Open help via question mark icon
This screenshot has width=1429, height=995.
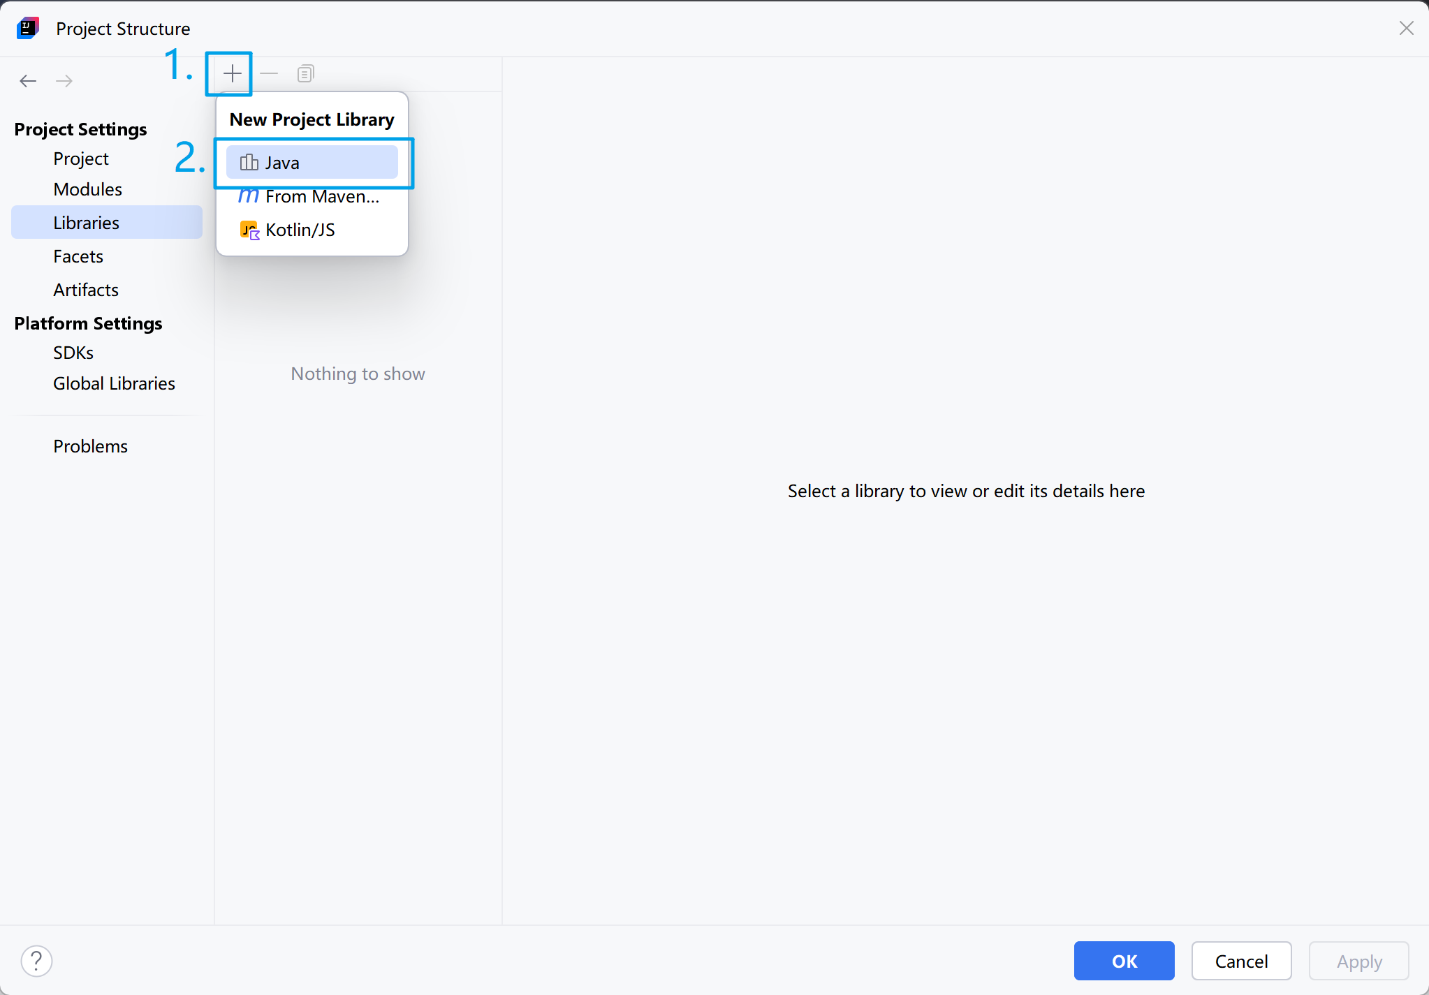[36, 961]
